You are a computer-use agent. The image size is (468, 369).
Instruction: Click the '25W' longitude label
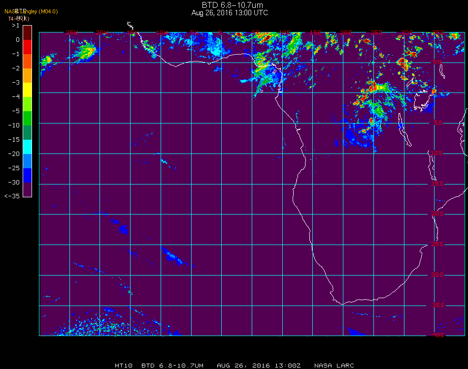tap(71, 32)
